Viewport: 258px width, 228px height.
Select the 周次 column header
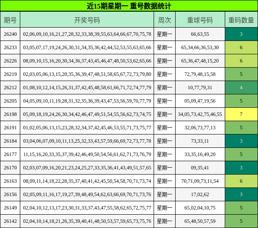click(164, 20)
